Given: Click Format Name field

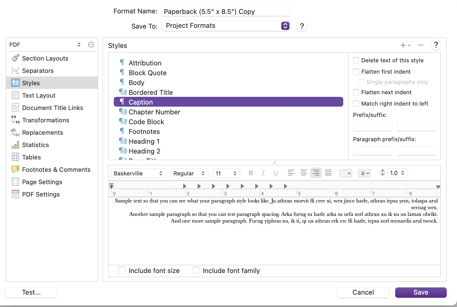Looking at the screenshot, I should 226,11.
